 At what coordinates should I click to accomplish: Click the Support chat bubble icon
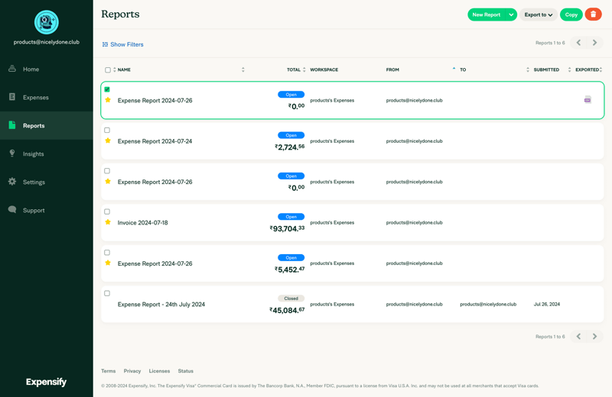(x=12, y=210)
